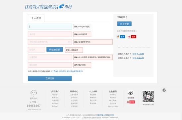Open the ICP备 12002733号 record link

click(x=105, y=115)
